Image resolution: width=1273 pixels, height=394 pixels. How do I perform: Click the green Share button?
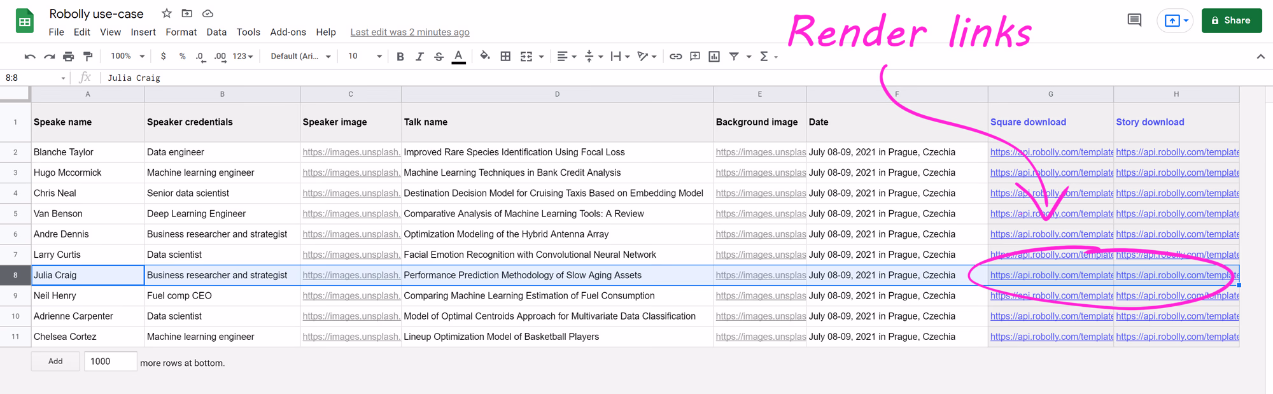pyautogui.click(x=1231, y=20)
